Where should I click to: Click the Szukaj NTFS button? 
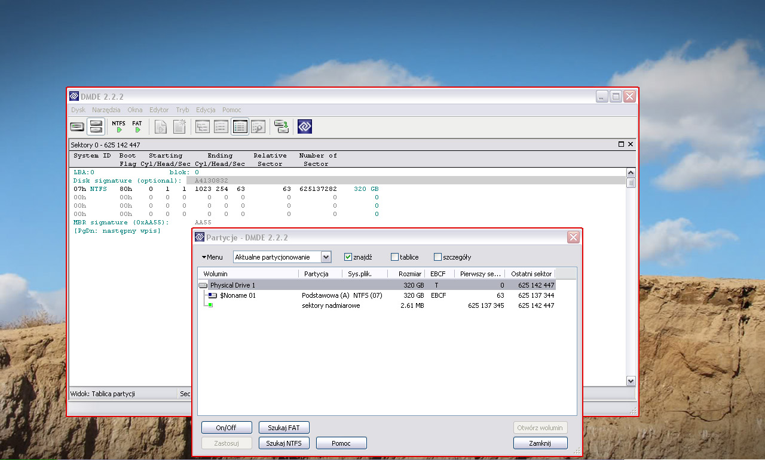click(x=284, y=443)
